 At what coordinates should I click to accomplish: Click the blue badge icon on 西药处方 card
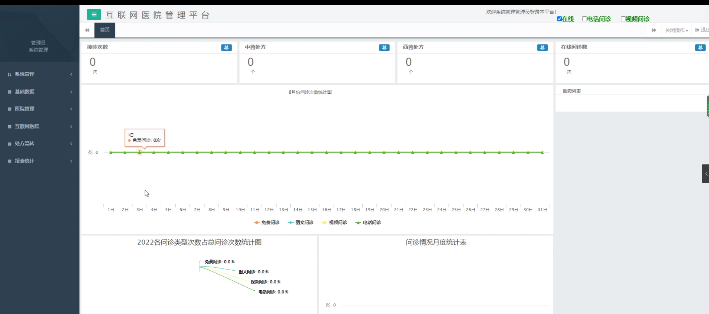542,47
